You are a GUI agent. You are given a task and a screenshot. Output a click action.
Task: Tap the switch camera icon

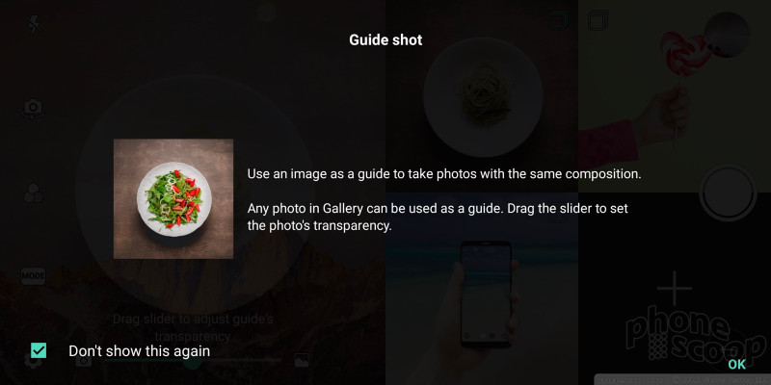tap(34, 109)
